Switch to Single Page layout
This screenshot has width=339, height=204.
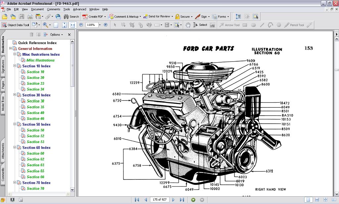(308, 200)
